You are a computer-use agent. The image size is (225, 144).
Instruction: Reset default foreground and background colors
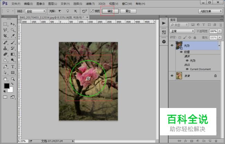pyautogui.click(x=5, y=91)
